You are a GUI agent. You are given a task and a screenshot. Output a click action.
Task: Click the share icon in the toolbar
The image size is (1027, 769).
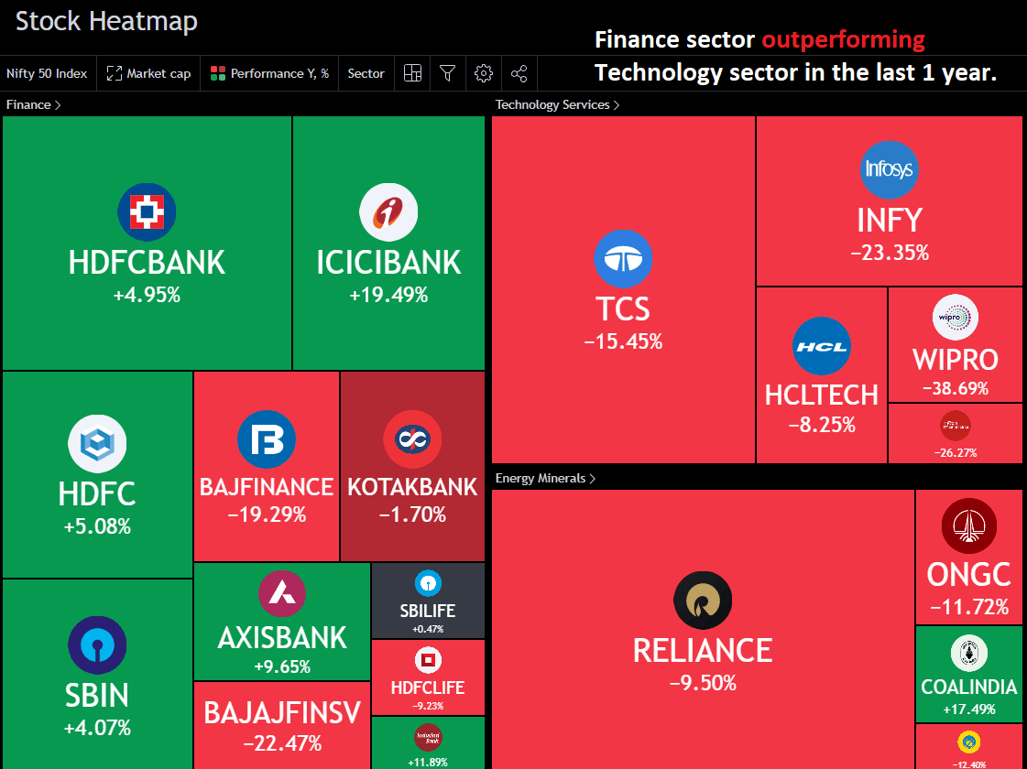[519, 73]
